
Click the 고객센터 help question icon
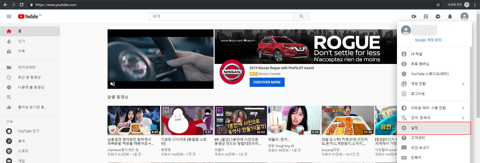[x=404, y=138]
